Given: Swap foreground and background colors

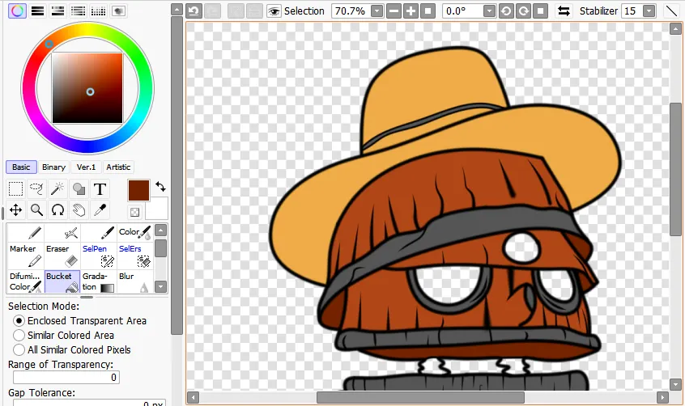Looking at the screenshot, I should [161, 187].
